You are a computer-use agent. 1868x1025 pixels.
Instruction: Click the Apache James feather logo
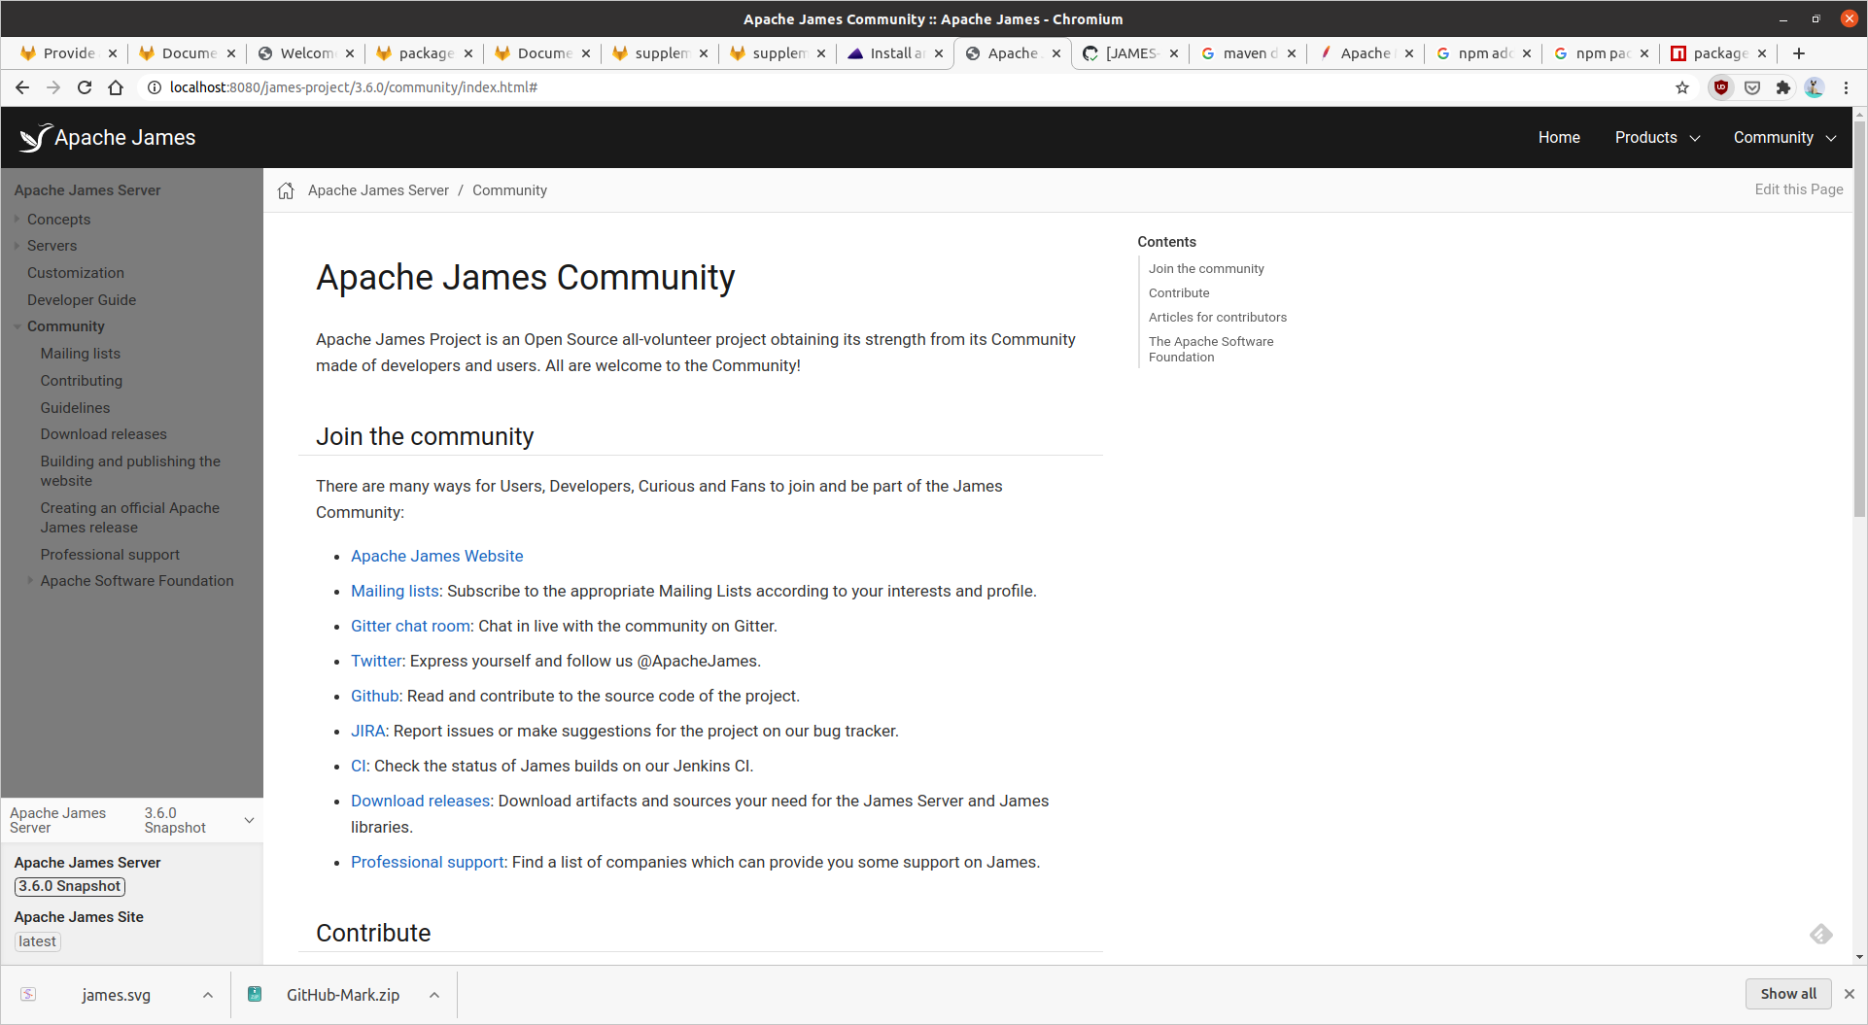pyautogui.click(x=35, y=138)
